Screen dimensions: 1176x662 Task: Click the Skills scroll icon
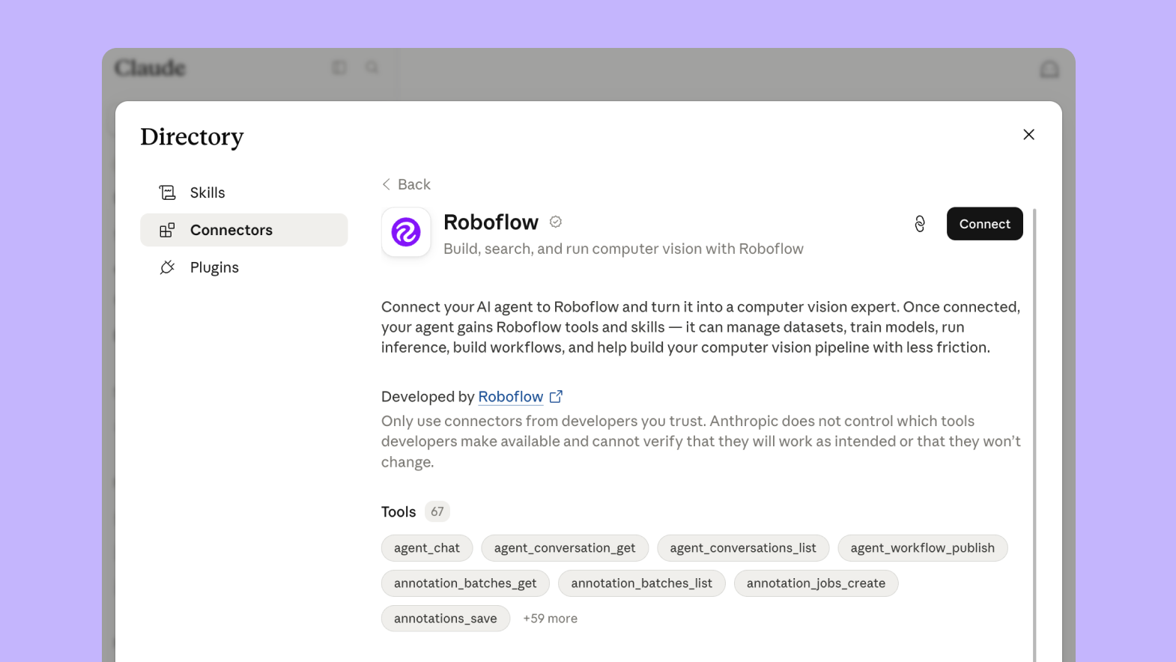tap(167, 192)
